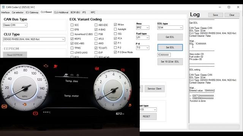The image size is (243, 136).
Task: Enable the AFLS checkbox
Action: pos(96,39)
